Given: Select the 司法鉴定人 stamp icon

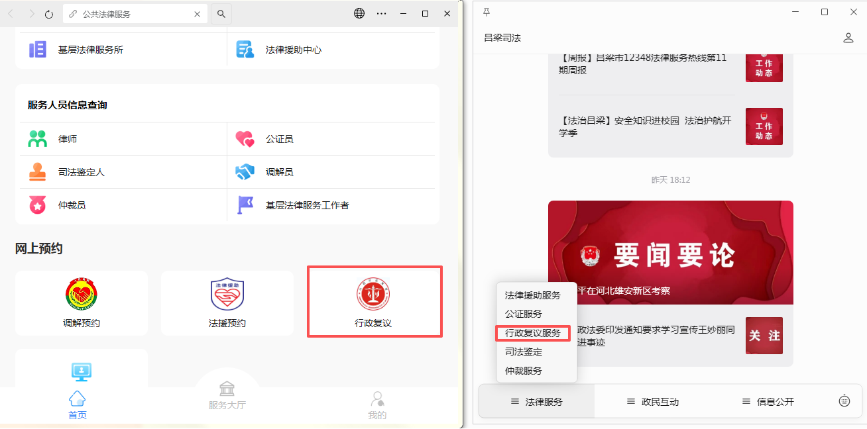Looking at the screenshot, I should pos(38,172).
